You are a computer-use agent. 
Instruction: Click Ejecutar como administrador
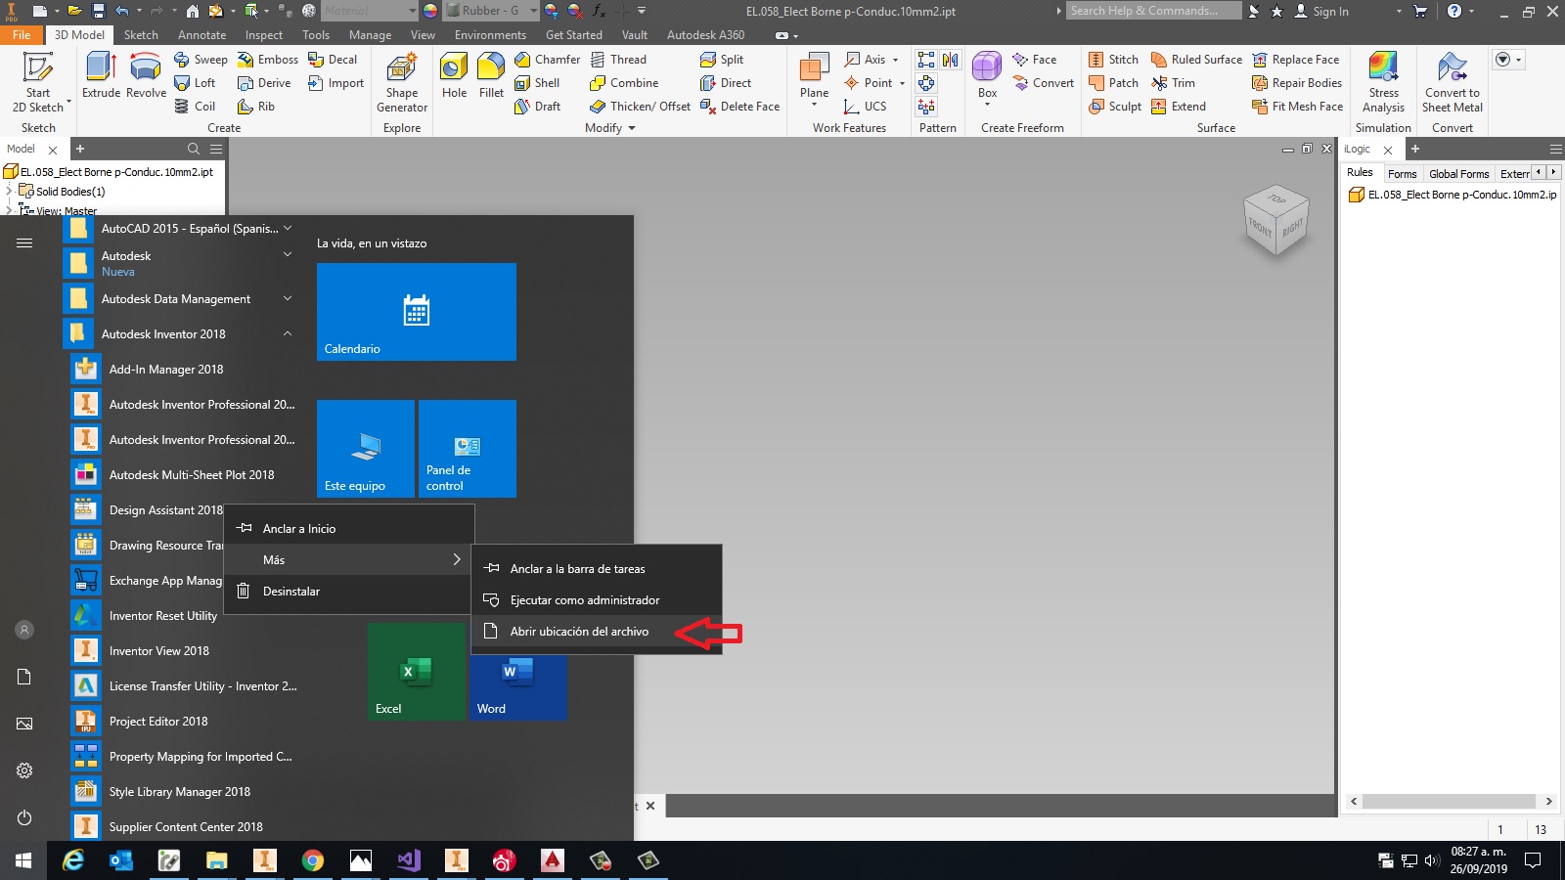click(x=583, y=599)
